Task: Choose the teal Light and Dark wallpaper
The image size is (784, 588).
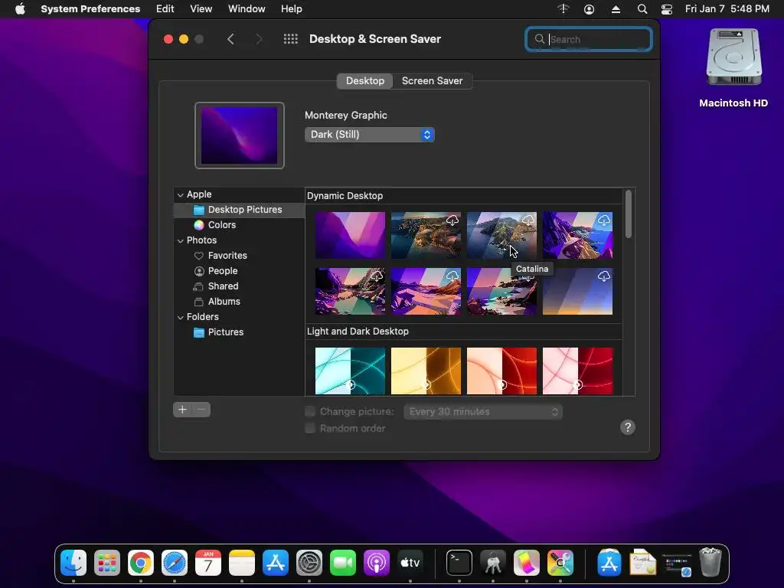Action: click(350, 371)
